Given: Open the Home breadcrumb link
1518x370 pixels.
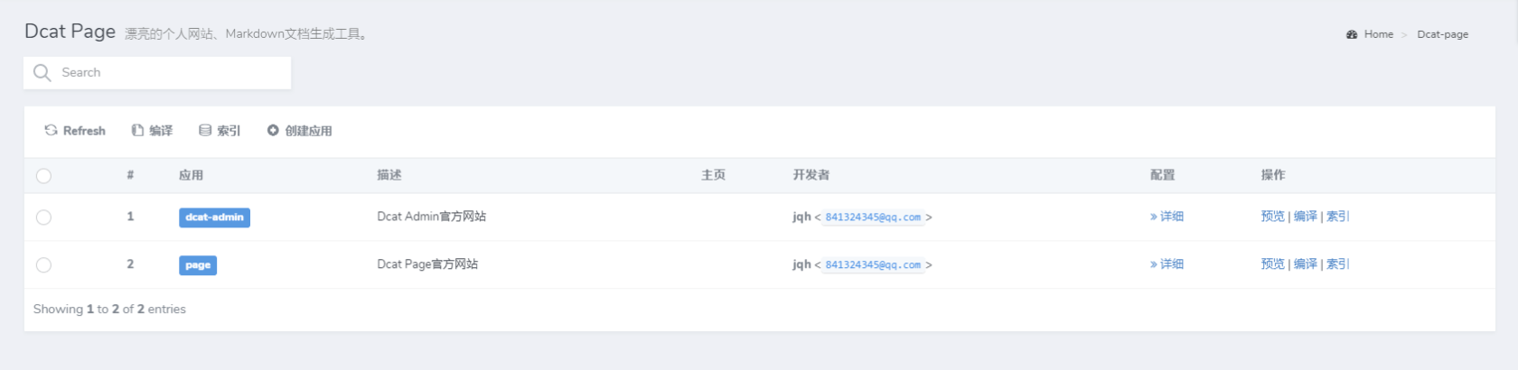Looking at the screenshot, I should click(1379, 34).
